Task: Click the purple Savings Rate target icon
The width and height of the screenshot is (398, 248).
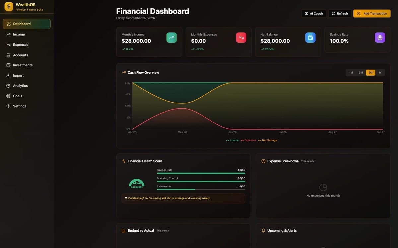Action: pos(380,38)
